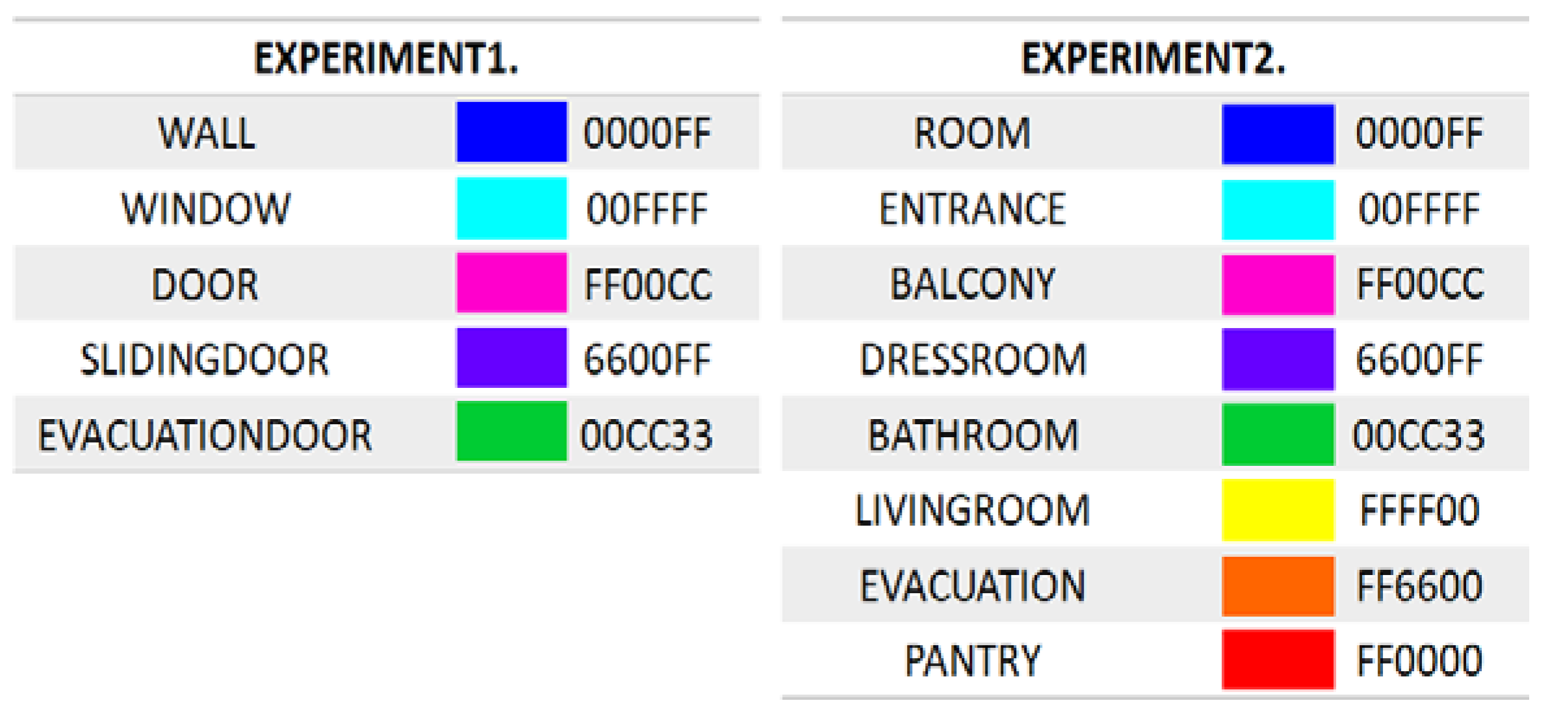Click hex code FFFF00 text

tap(1419, 511)
